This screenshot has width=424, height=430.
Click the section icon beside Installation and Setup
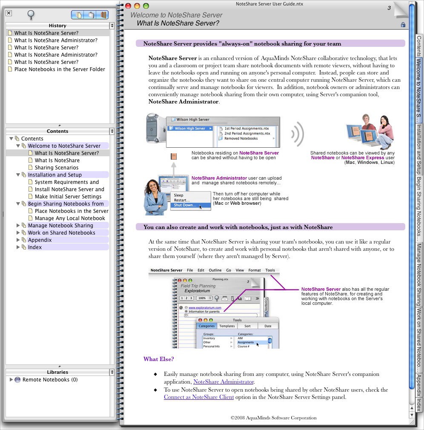click(x=24, y=175)
